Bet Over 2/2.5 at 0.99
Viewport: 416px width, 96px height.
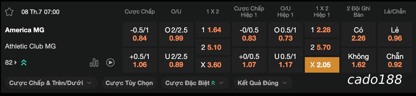pyautogui.click(x=176, y=34)
